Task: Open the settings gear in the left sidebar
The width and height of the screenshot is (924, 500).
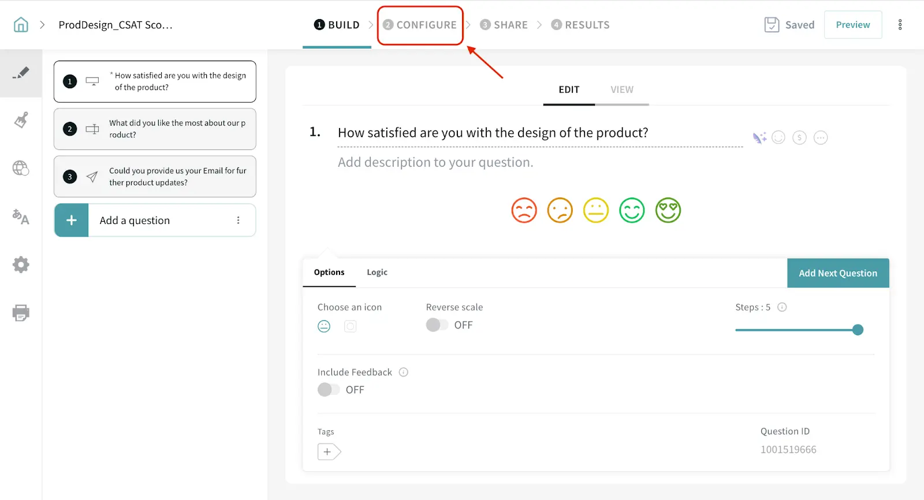Action: coord(21,265)
